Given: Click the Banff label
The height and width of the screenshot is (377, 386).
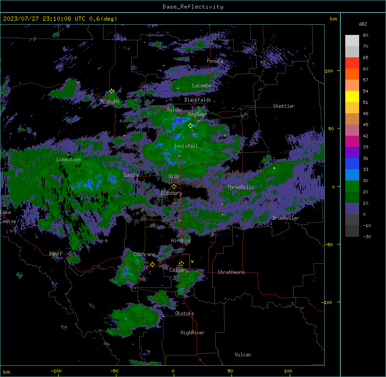Looking at the screenshot, I should pos(56,254).
